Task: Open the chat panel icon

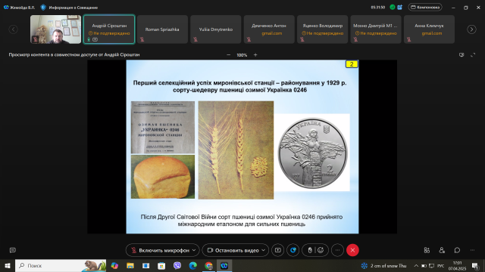Action: (457, 250)
